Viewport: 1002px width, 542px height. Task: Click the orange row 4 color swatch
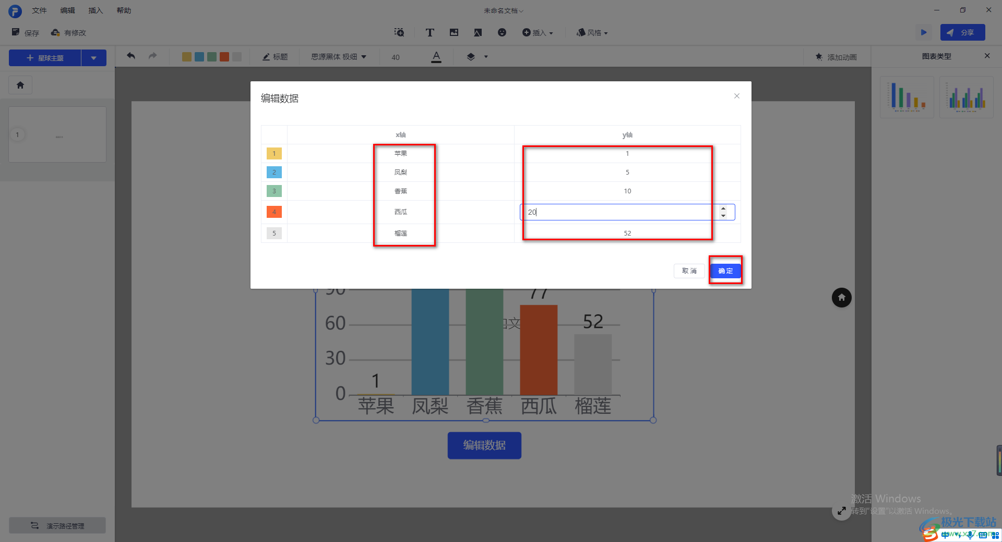pyautogui.click(x=274, y=212)
